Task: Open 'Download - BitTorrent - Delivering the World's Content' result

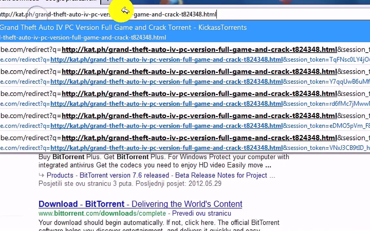Action: [x=140, y=204]
